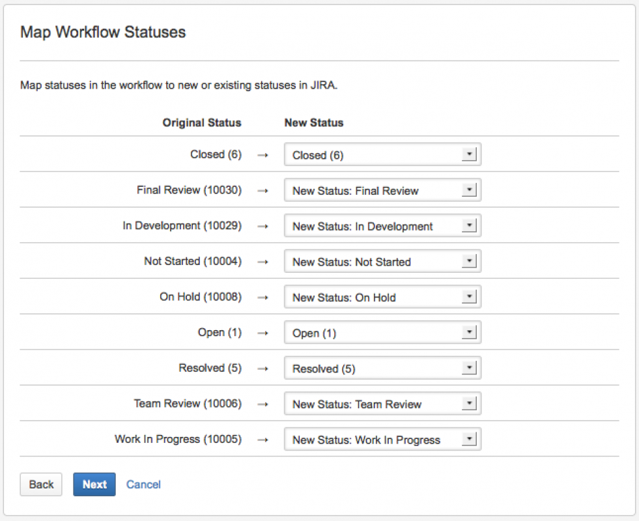Open the Resolved (5) status dropdown
Viewport: 639px width, 521px height.
coord(382,369)
